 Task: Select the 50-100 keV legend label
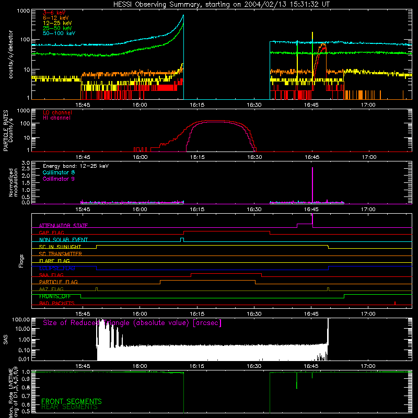[59, 33]
